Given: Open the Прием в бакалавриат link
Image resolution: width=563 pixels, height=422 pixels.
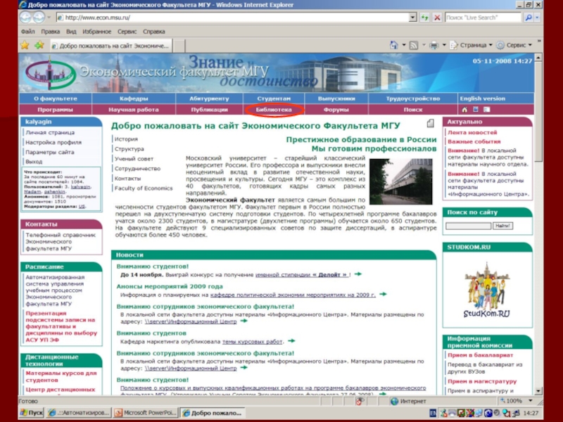Looking at the screenshot, I should (x=481, y=355).
